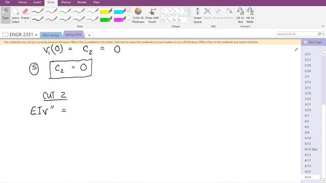Choose the thin gray pen in top row
The width and height of the screenshot is (326, 183).
click(92, 11)
